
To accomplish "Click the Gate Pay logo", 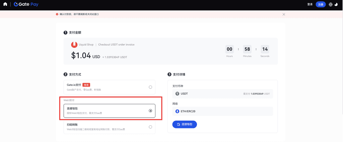I will [26, 4].
